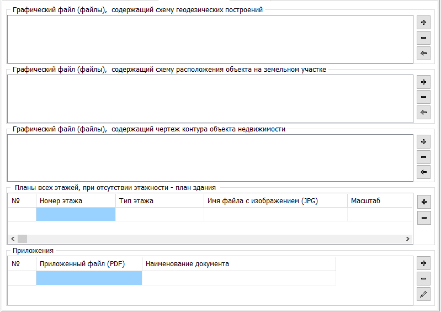Remove attachment row in Приложения
Screen dimensions: 441x312
(423, 279)
